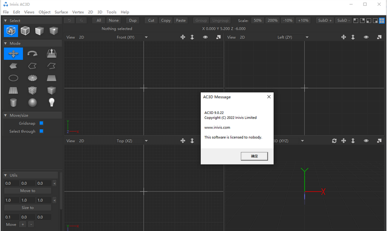
Task: Open the Top (XZ) view dropdown
Action: [x=146, y=141]
